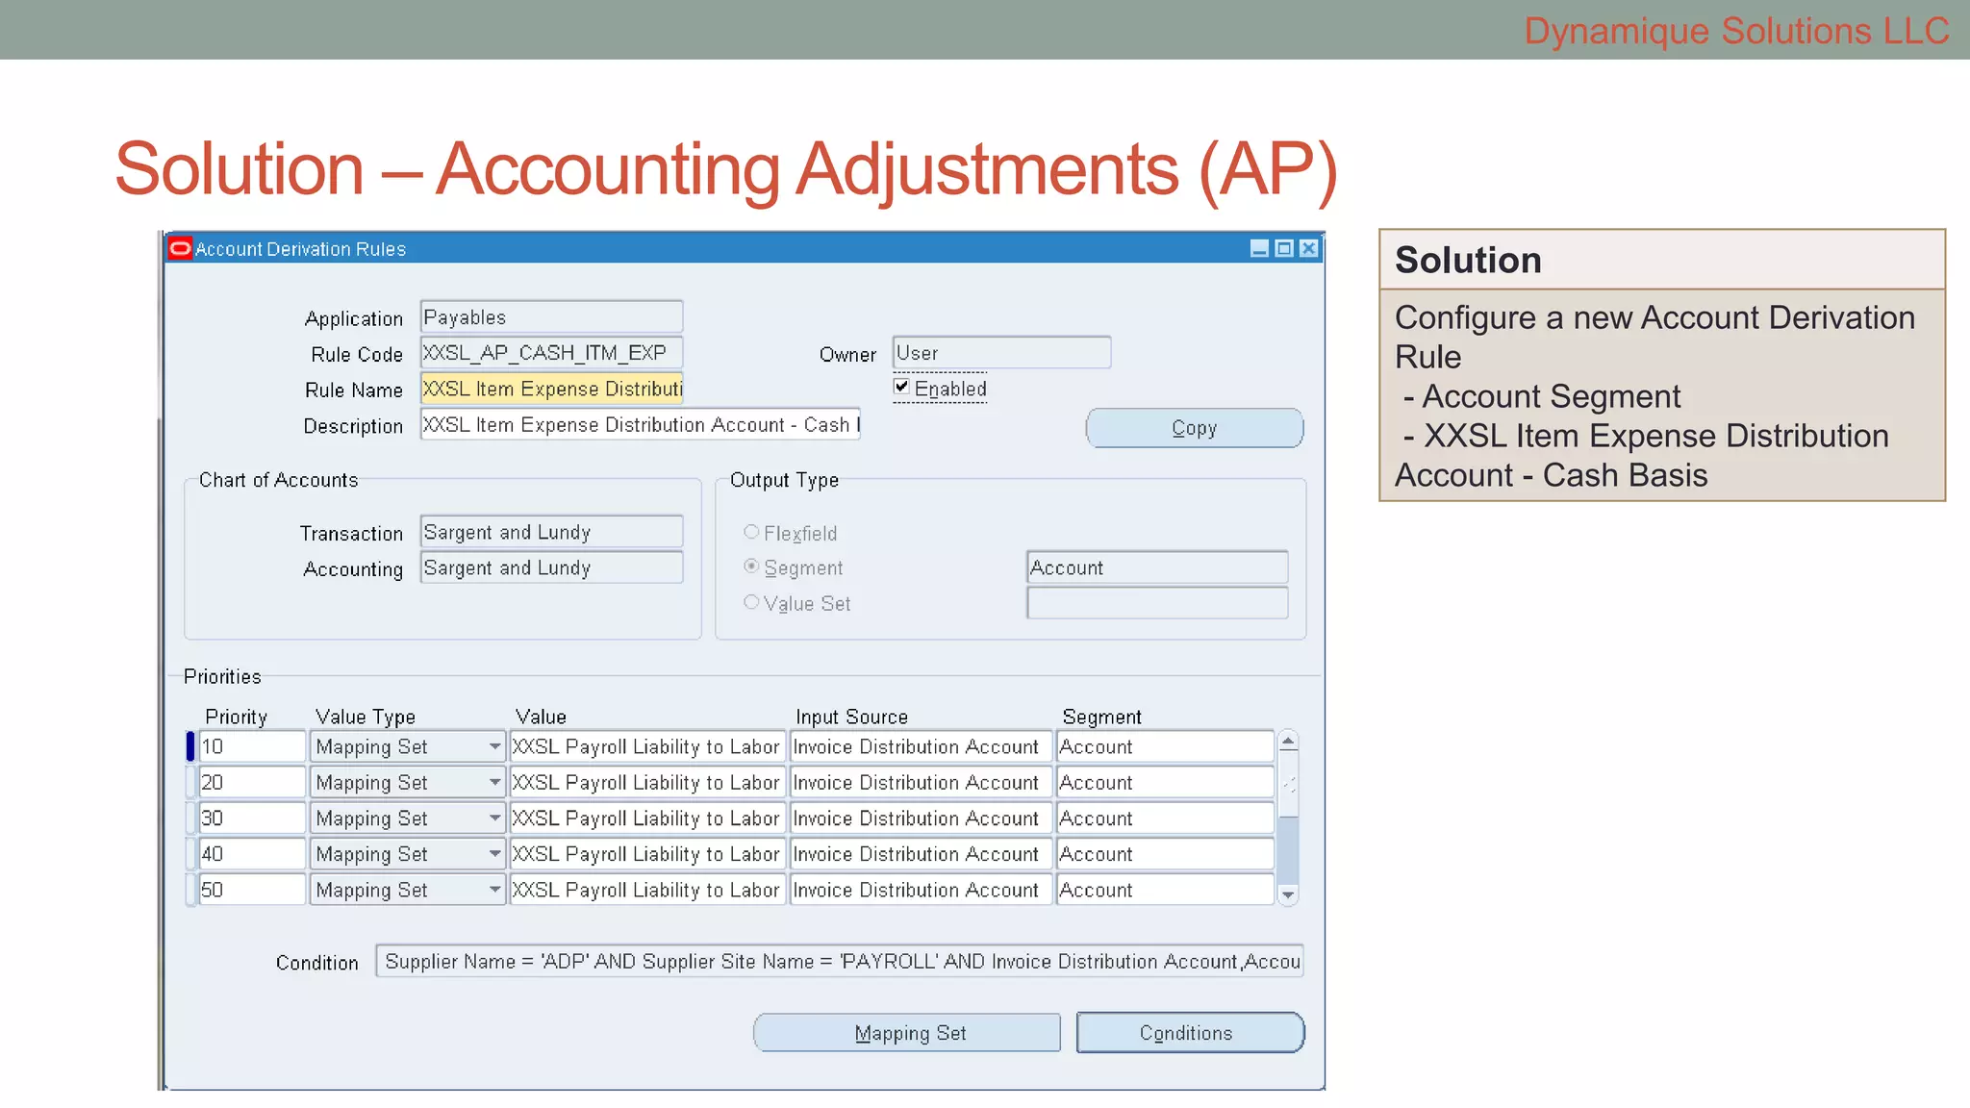Maximize the Account Derivation Rules window
The width and height of the screenshot is (1970, 1108).
(1284, 249)
